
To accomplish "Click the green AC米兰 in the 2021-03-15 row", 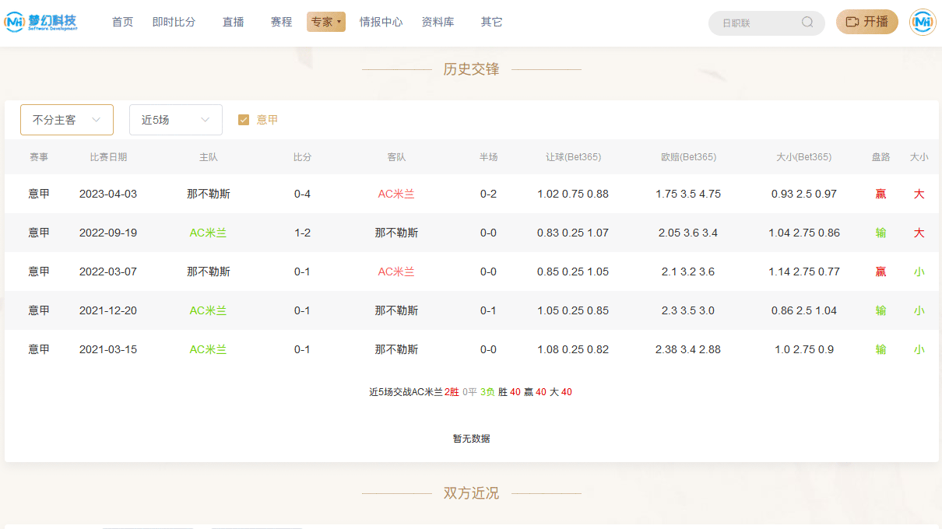I will (208, 349).
